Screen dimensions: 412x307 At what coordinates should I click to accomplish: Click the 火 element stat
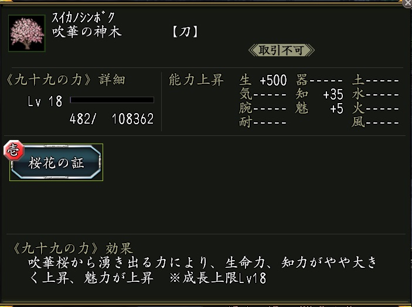point(376,109)
